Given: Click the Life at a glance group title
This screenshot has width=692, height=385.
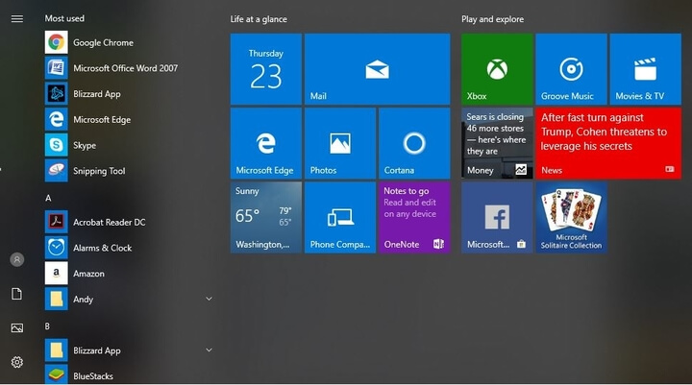Looking at the screenshot, I should 259,19.
